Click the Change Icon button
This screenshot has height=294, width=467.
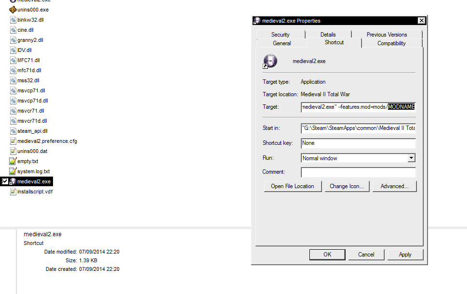coord(347,186)
